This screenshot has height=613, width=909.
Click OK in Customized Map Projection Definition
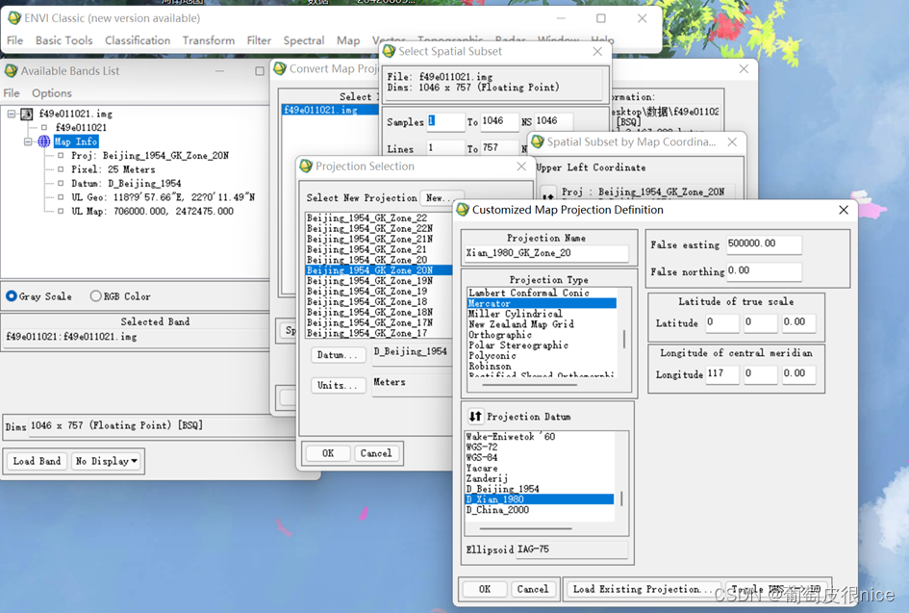pos(485,589)
